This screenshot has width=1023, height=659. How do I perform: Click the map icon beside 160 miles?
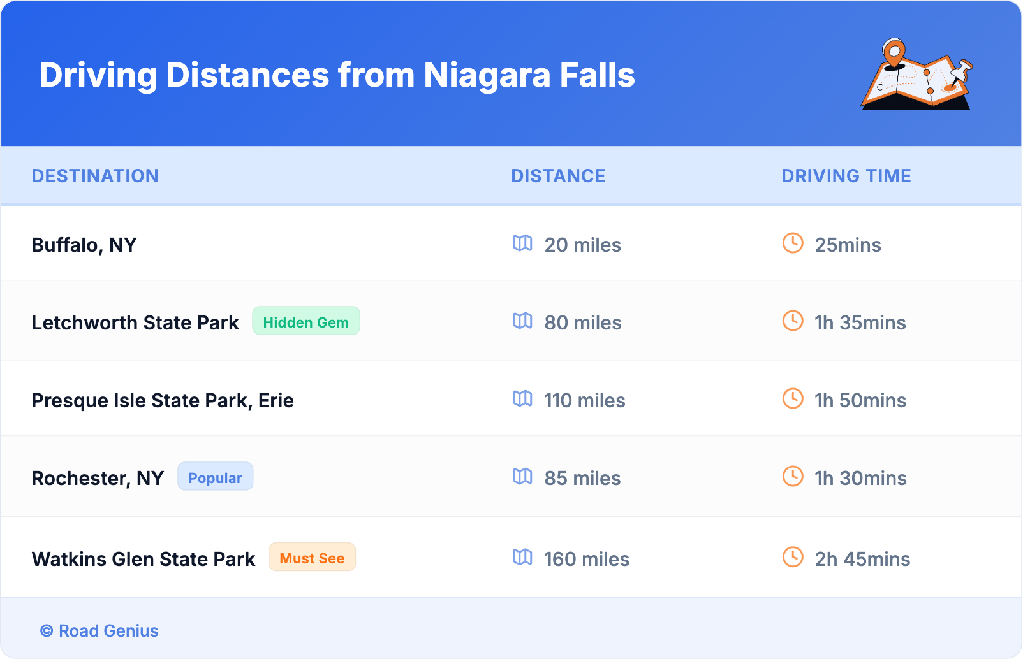(522, 558)
